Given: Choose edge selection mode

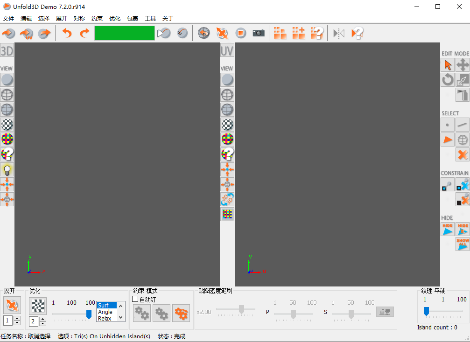Looking at the screenshot, I should 463,125.
